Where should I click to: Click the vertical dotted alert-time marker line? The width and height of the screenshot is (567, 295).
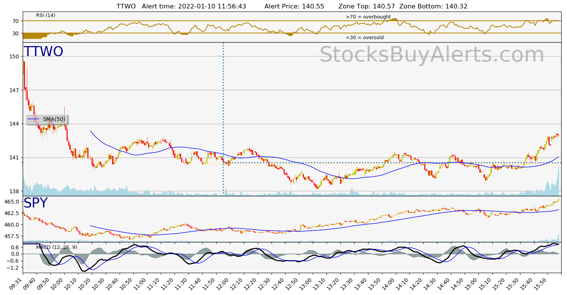tap(223, 119)
